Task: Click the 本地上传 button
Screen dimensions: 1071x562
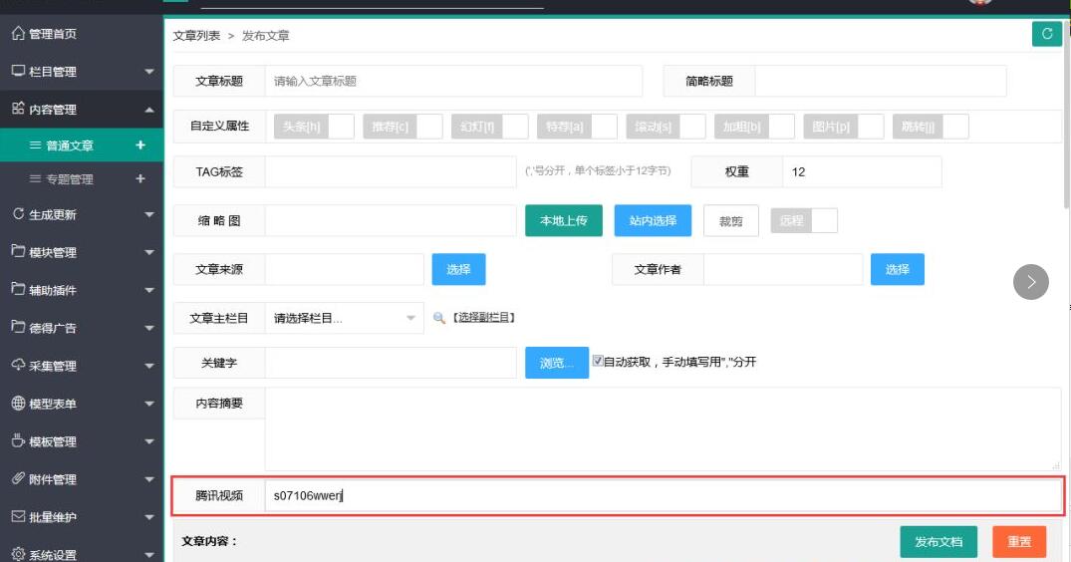Action: (x=564, y=220)
